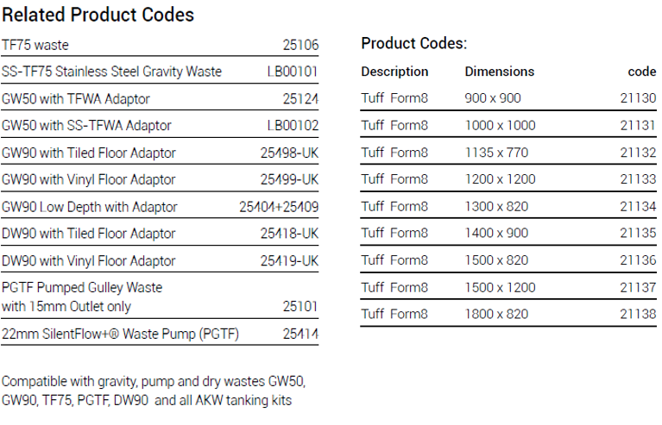
Task: Click the Dimensions column header
Action: point(500,72)
